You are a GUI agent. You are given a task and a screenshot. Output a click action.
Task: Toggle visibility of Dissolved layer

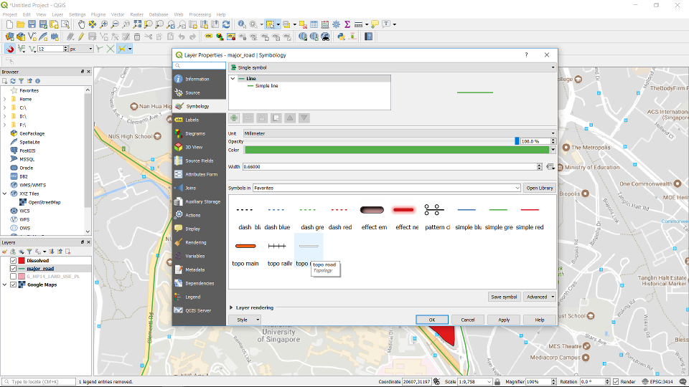tap(13, 261)
